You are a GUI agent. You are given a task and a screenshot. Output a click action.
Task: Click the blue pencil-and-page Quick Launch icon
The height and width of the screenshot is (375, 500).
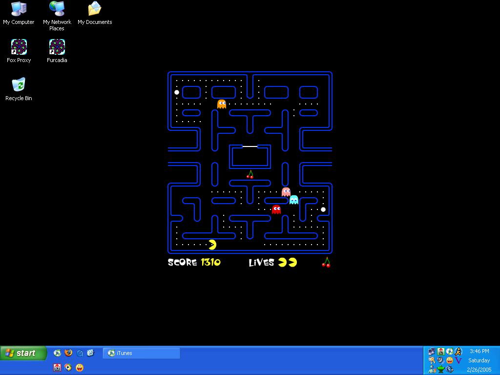(90, 353)
